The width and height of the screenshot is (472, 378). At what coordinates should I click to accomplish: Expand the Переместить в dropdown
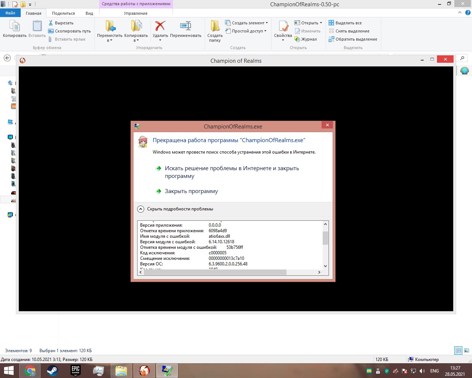pos(110,38)
